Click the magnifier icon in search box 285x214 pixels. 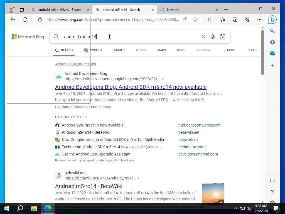(x=56, y=37)
